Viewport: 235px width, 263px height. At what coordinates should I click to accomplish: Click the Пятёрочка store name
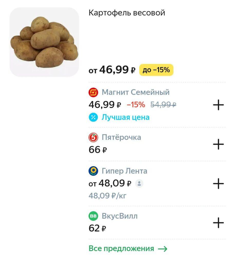(x=121, y=137)
